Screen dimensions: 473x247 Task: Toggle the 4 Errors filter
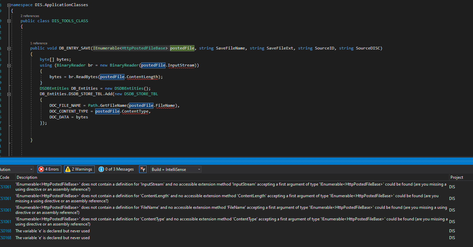pyautogui.click(x=49, y=169)
